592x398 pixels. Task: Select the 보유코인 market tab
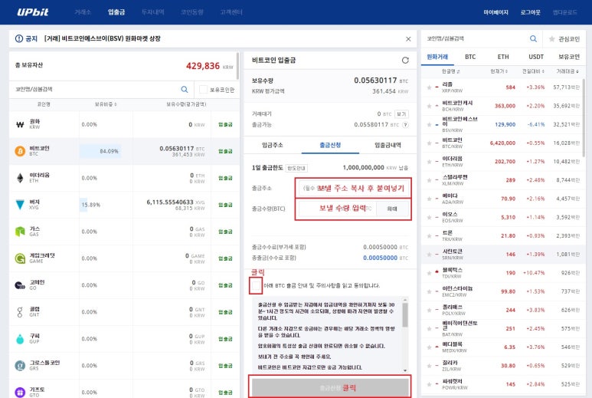(x=569, y=57)
